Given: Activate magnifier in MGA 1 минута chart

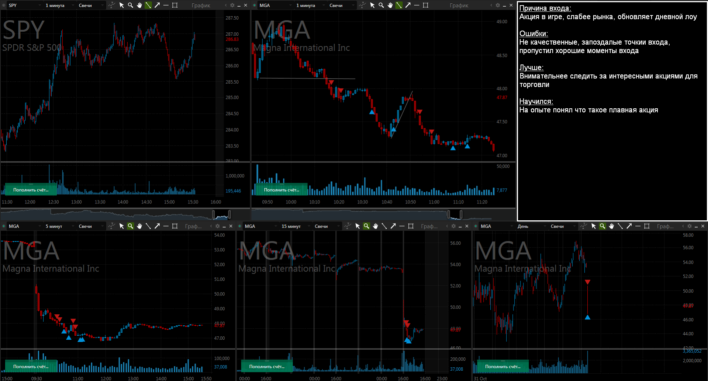Looking at the screenshot, I should click(x=381, y=5).
